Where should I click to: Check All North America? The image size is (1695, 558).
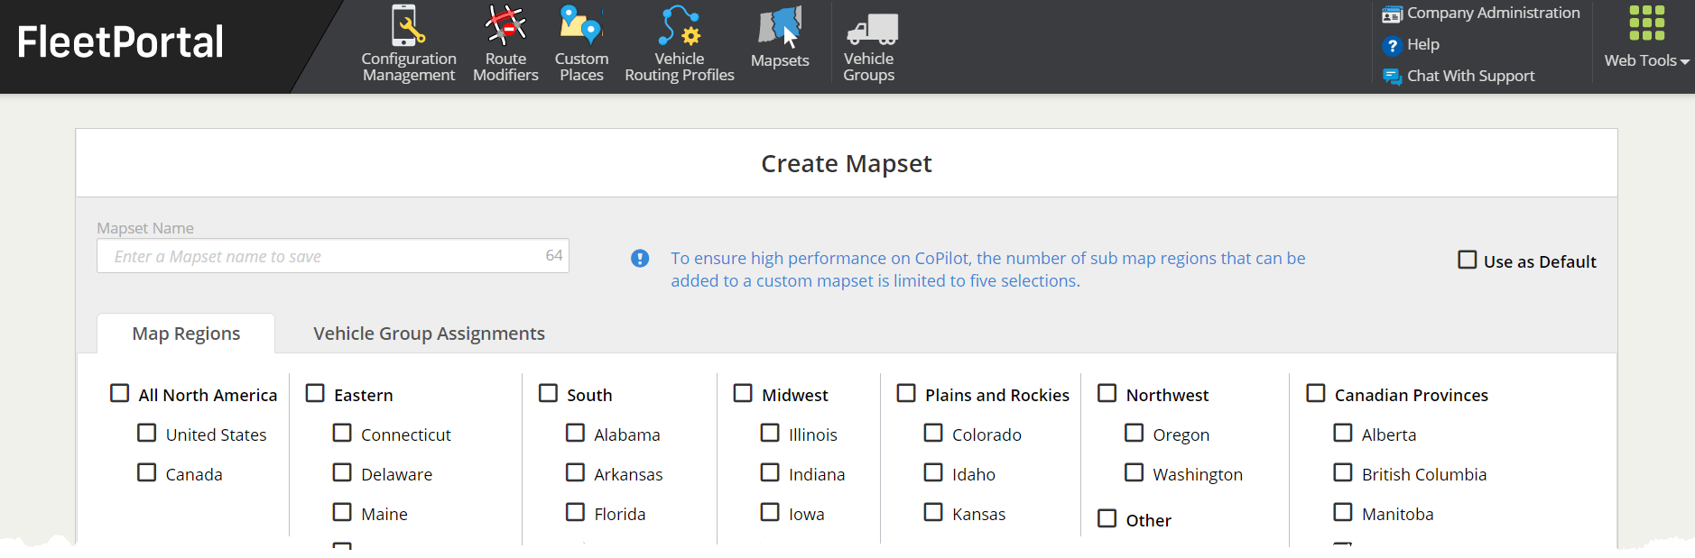[x=119, y=393]
